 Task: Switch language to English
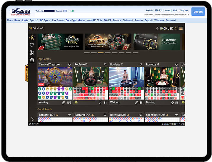[x=150, y=10]
